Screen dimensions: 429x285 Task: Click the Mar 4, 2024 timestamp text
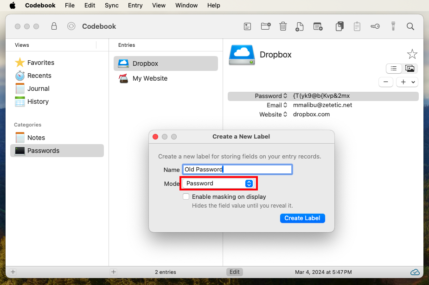[323, 272]
